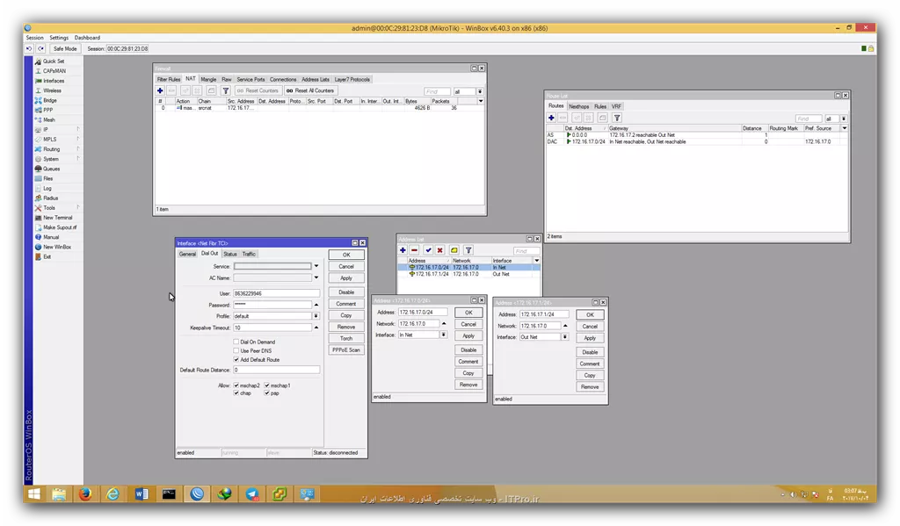Open the Dashboard menu in WinBox
Viewport: 900px width, 526px height.
tap(87, 38)
